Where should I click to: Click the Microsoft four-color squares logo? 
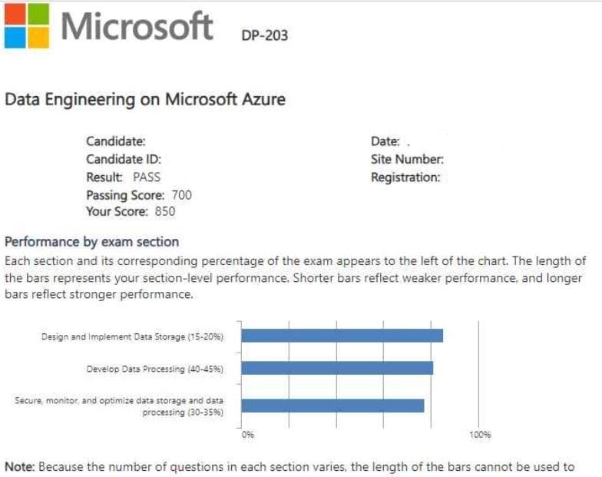tap(26, 26)
